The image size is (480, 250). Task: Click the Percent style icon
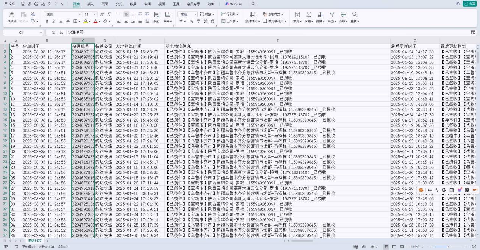click(x=191, y=21)
